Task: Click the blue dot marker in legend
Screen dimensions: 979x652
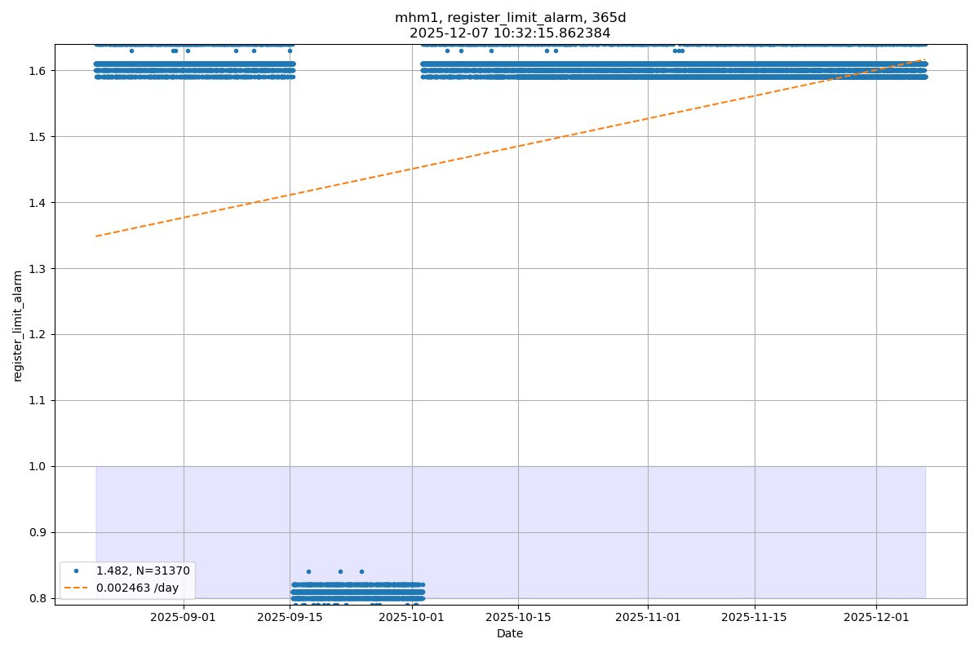Action: [x=77, y=571]
